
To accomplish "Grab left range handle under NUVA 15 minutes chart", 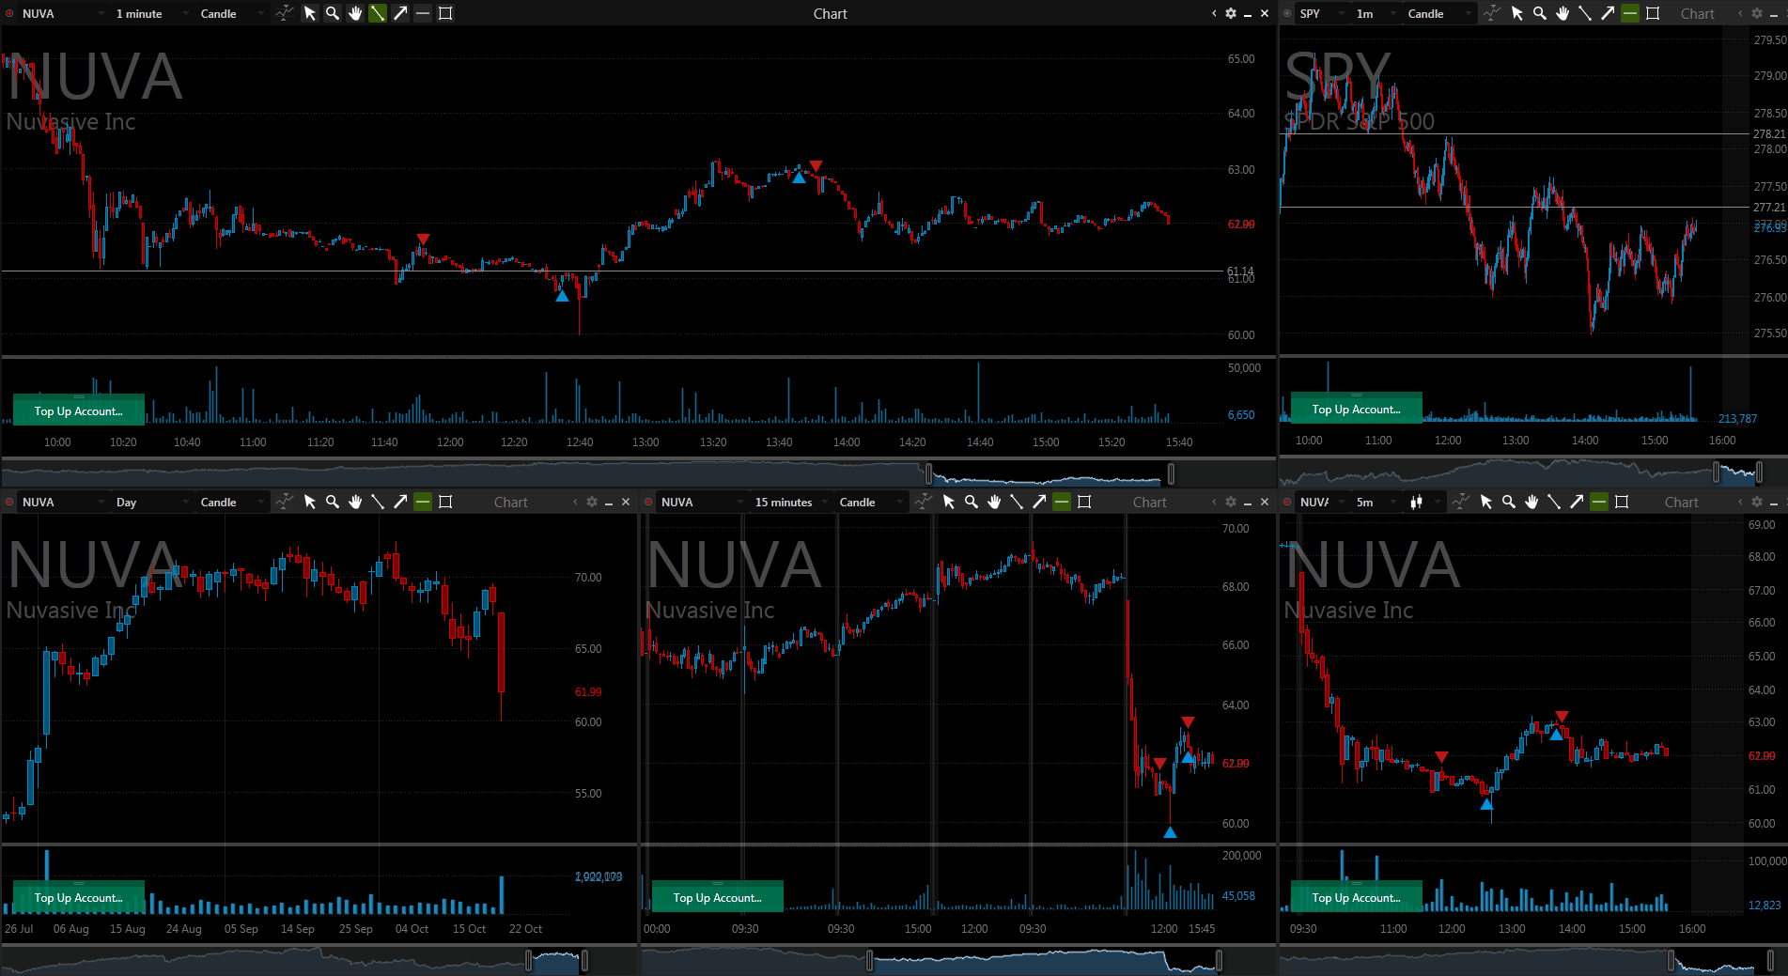I will pos(869,960).
